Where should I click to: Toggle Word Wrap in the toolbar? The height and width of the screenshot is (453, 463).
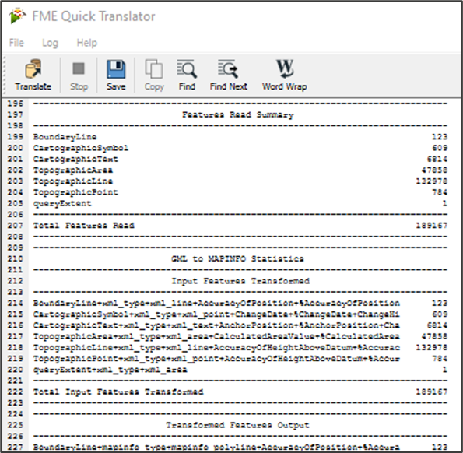click(285, 75)
